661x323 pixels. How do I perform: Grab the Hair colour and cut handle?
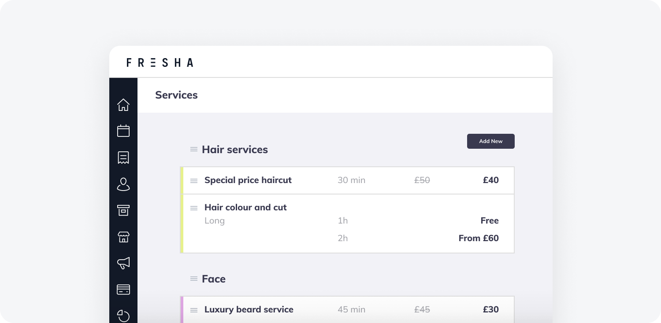click(x=194, y=208)
